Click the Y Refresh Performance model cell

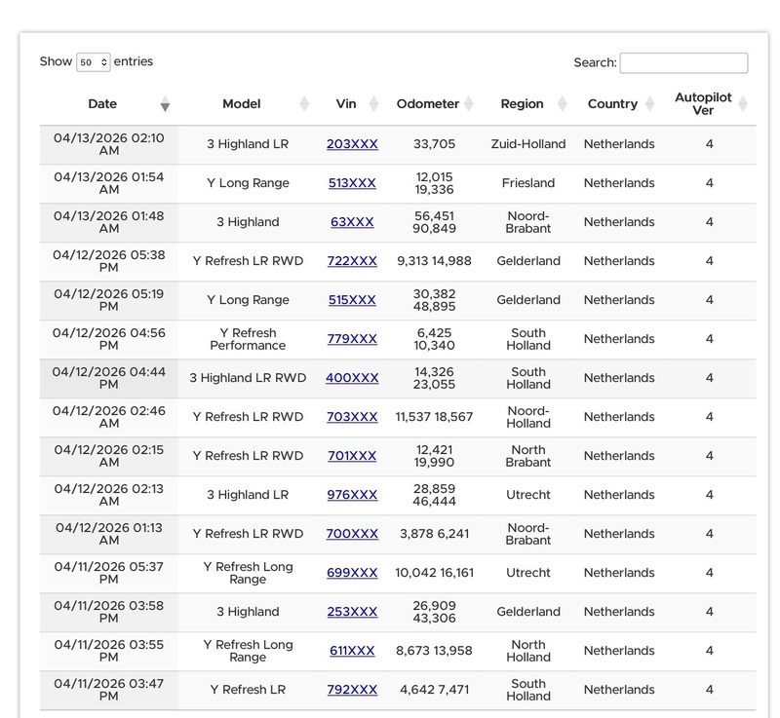[x=248, y=339]
